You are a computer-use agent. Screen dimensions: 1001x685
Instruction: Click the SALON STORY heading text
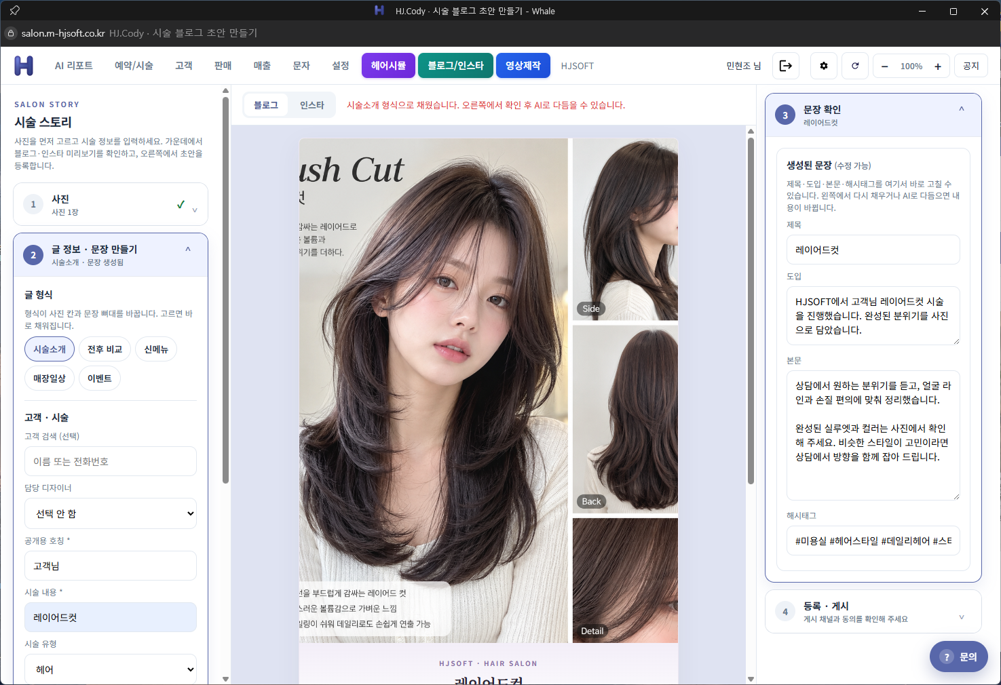[47, 104]
